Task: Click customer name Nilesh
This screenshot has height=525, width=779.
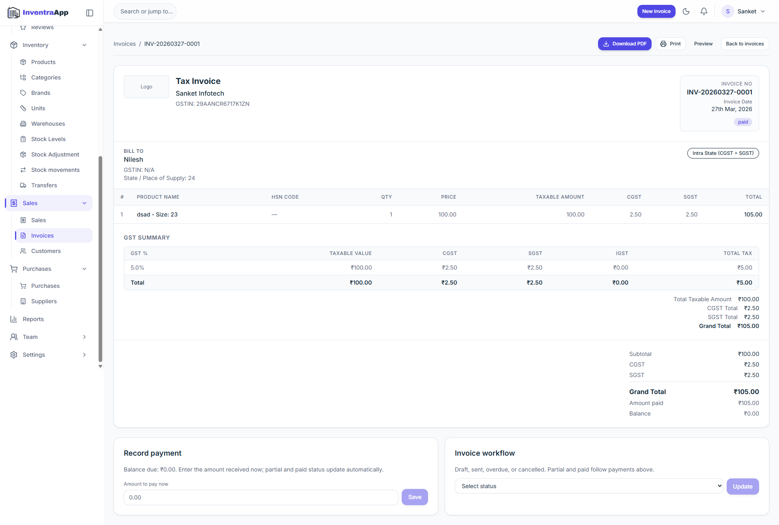Action: click(133, 160)
